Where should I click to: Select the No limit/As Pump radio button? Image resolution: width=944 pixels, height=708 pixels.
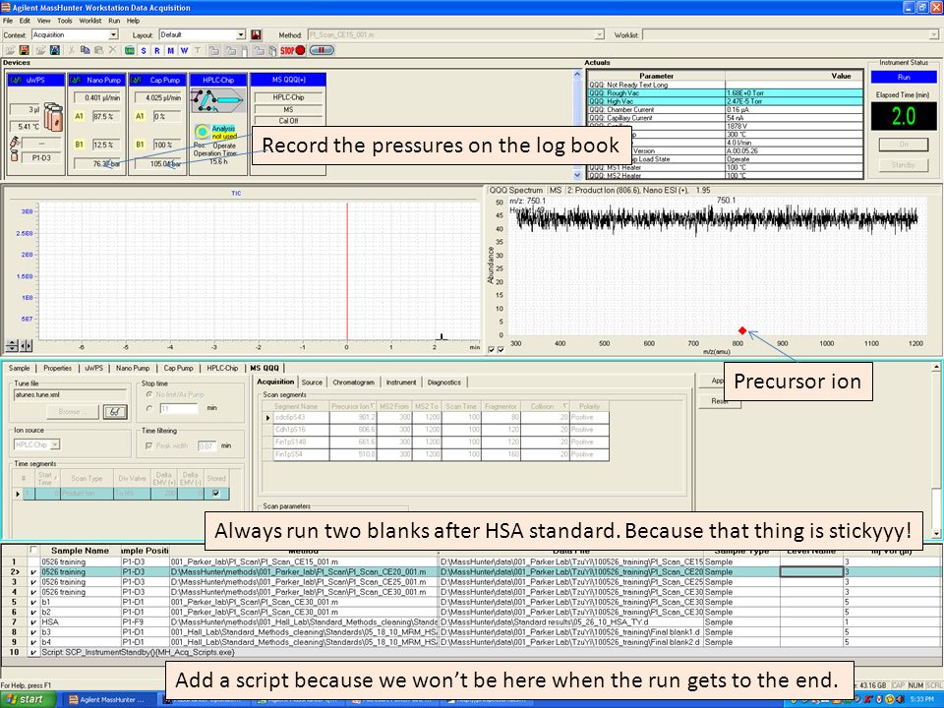tap(149, 395)
